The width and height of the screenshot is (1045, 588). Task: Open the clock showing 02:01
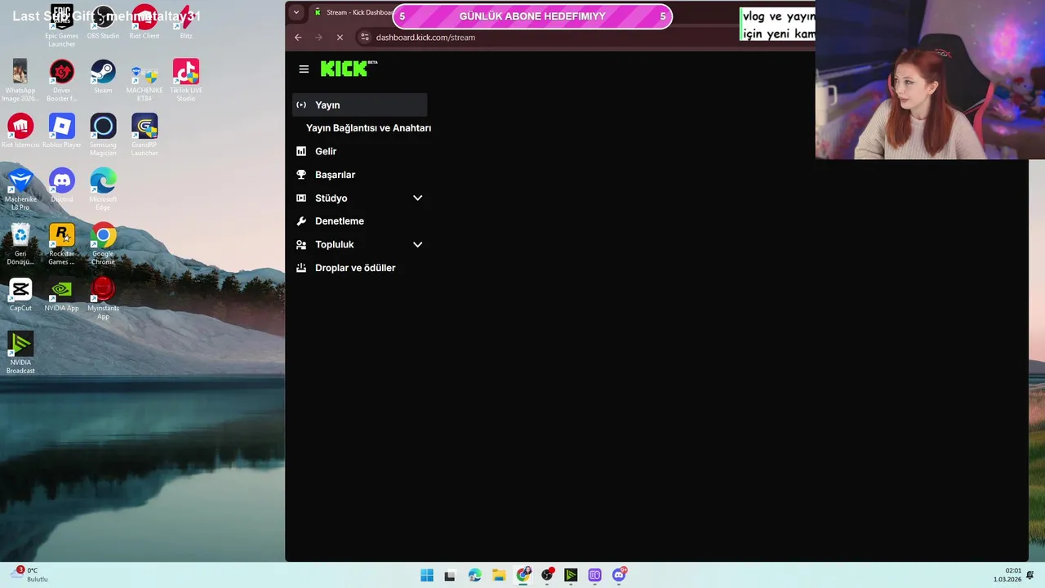pos(1007,575)
